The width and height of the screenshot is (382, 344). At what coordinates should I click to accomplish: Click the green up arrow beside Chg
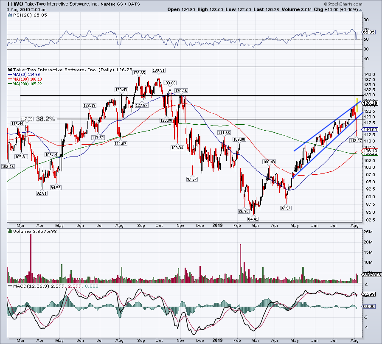click(x=360, y=10)
